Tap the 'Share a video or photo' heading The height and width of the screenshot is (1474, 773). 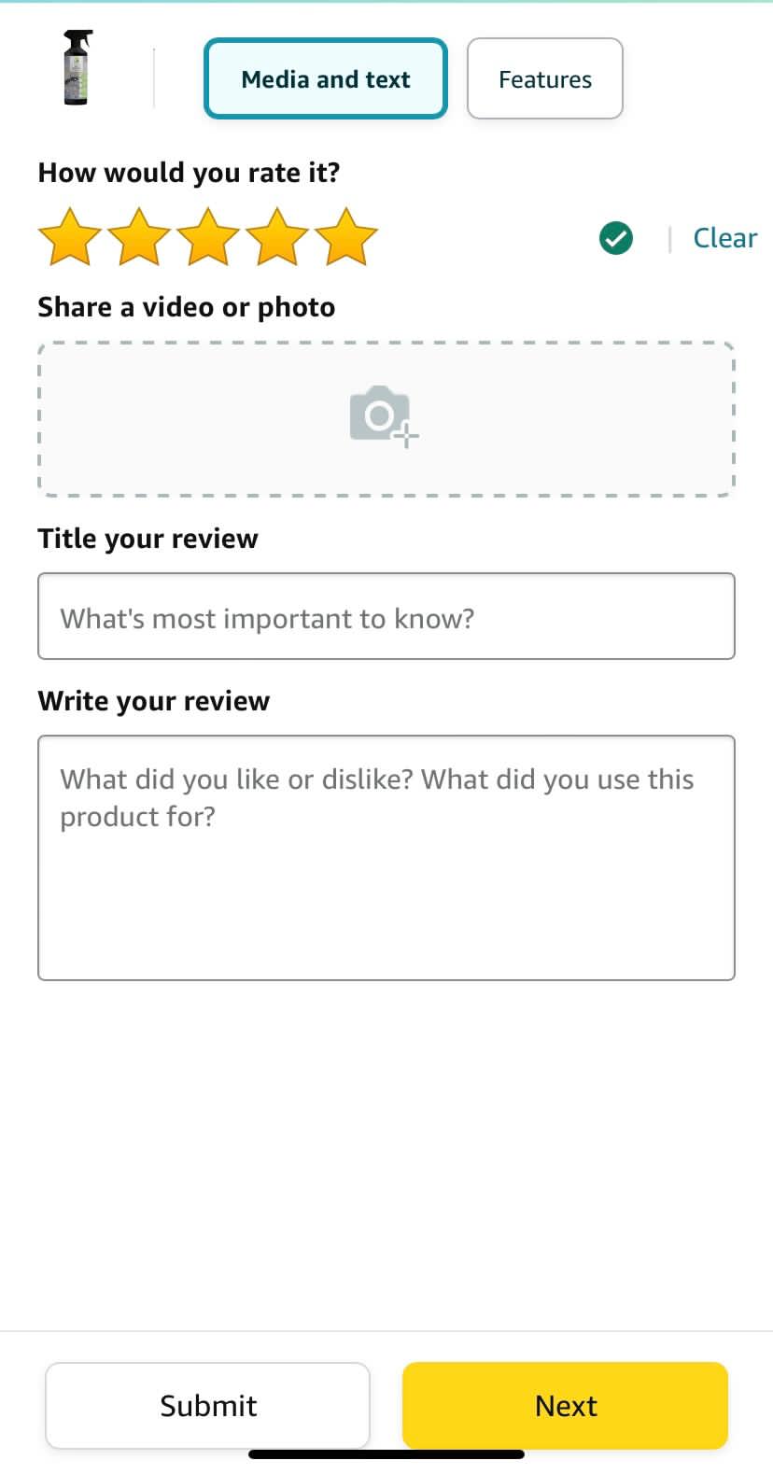(x=187, y=307)
